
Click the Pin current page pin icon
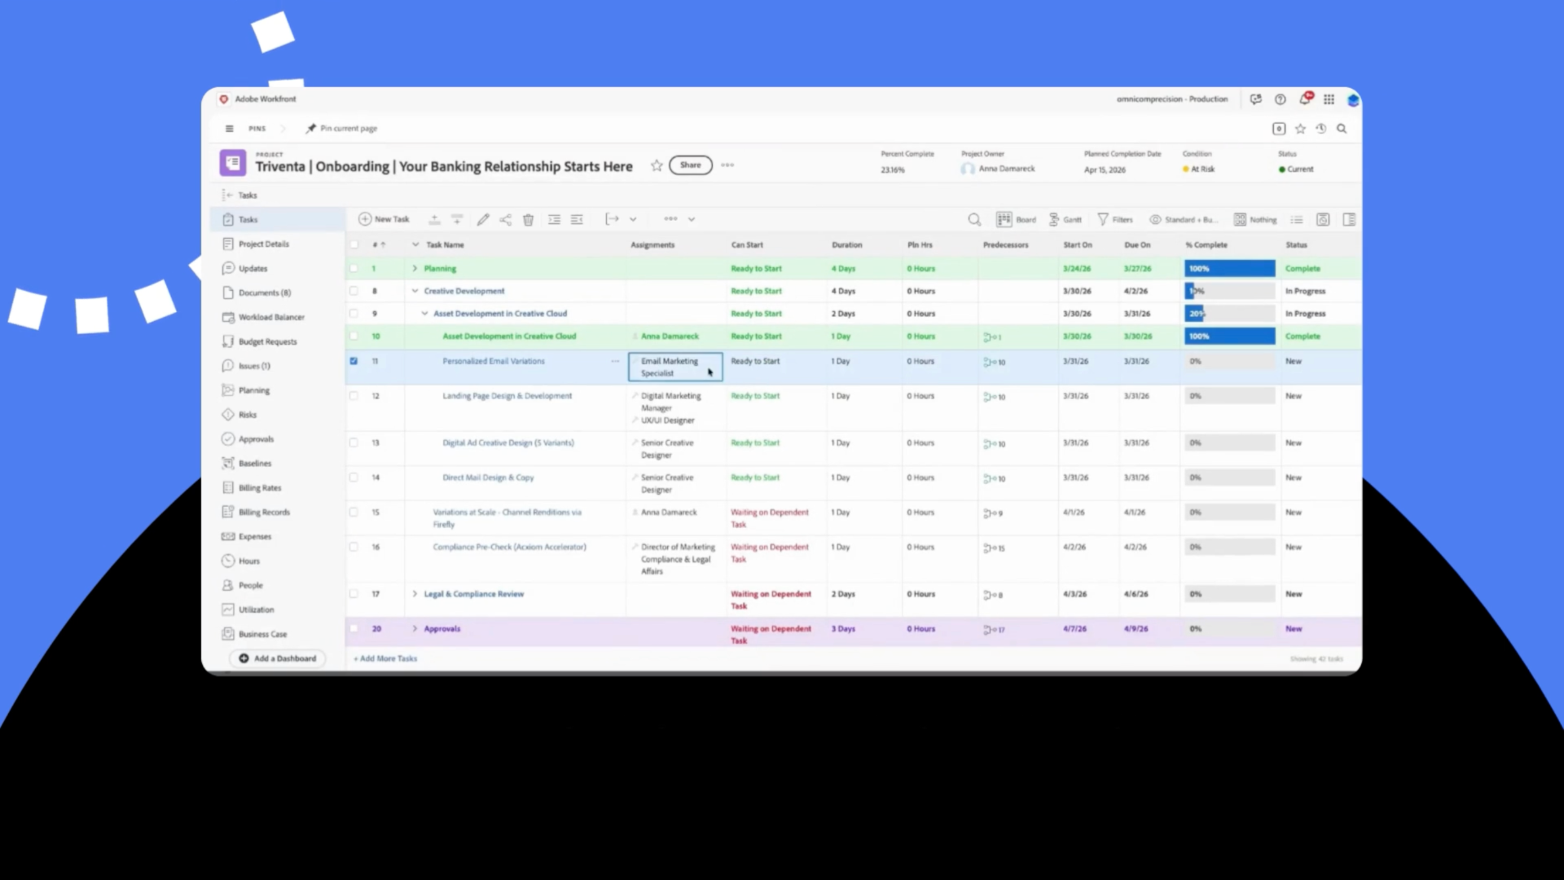click(311, 129)
